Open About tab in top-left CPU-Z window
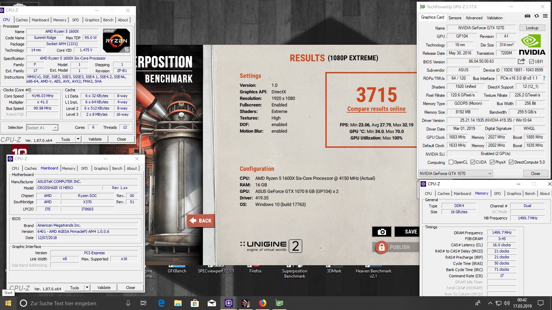Image resolution: width=552 pixels, height=310 pixels. pyautogui.click(x=123, y=20)
